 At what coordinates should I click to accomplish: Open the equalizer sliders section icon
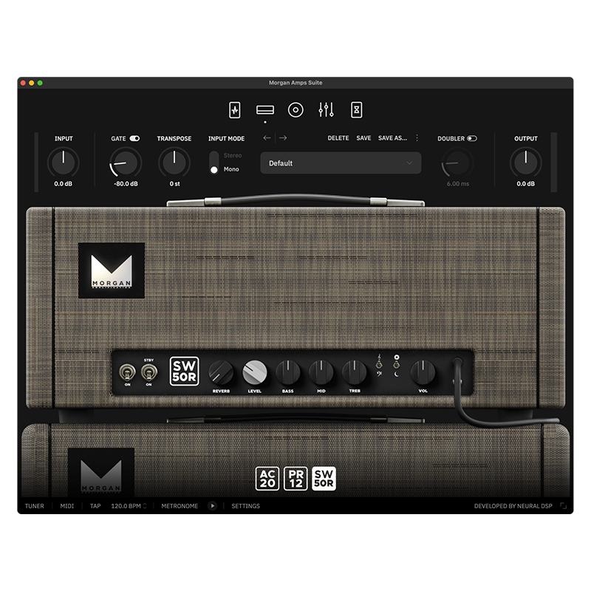tap(326, 109)
